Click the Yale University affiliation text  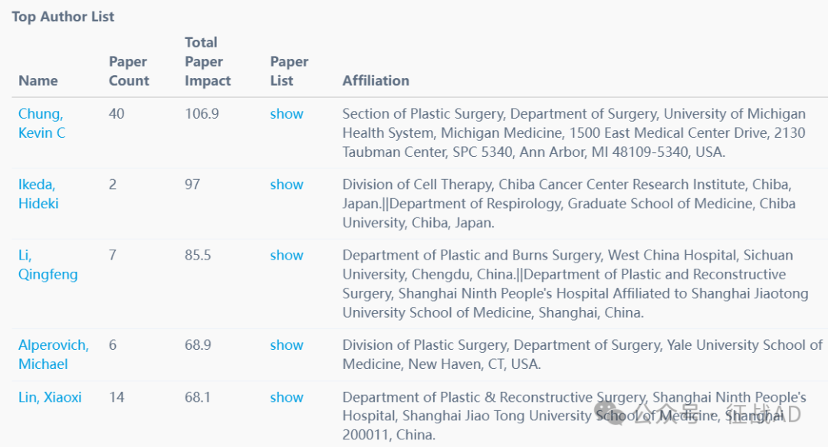click(x=583, y=354)
